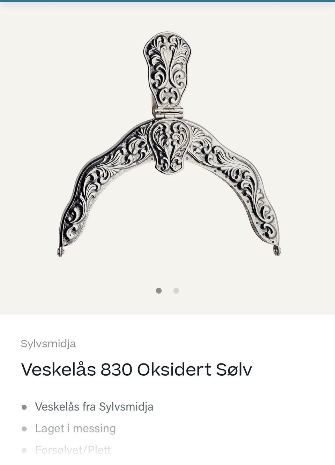Click the Veskelås 830 Oksidert Sølv title
Viewport: 335px width, 465px height.
(136, 369)
